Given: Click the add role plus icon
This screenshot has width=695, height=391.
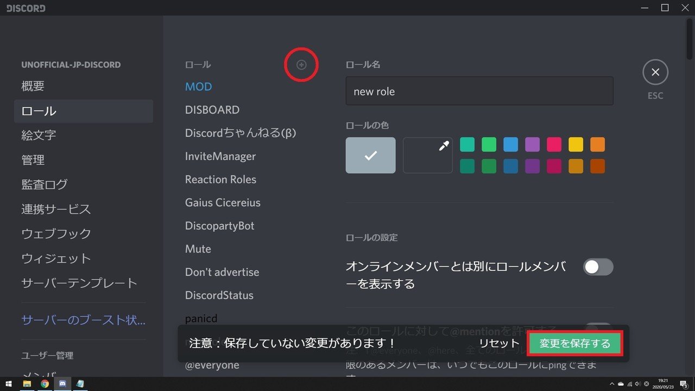Looking at the screenshot, I should click(301, 65).
